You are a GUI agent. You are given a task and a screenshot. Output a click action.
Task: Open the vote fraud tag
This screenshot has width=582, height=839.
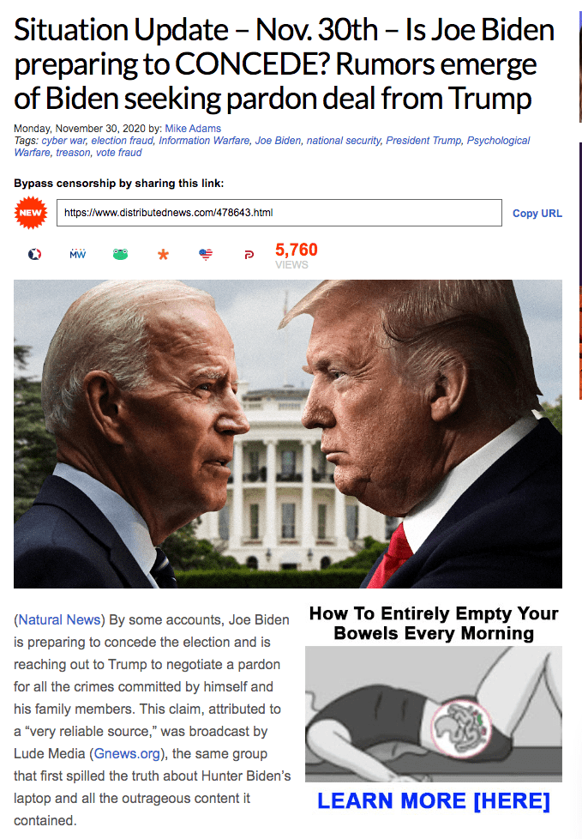tap(119, 153)
